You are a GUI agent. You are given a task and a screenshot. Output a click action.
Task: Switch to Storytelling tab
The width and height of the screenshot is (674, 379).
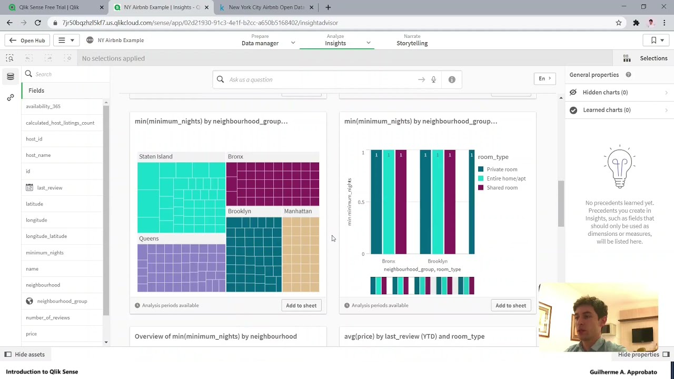[412, 40]
